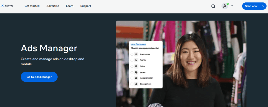Open the Learn menu

point(70,6)
